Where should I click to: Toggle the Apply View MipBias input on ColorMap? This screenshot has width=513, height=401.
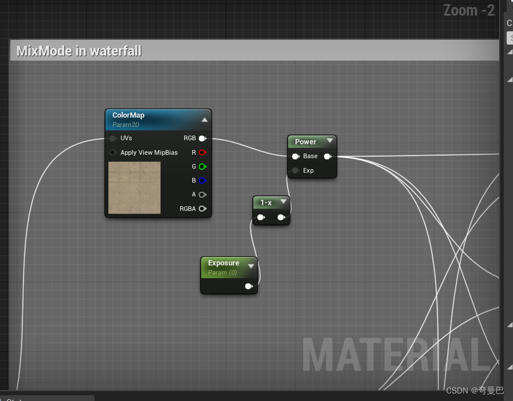click(x=114, y=152)
